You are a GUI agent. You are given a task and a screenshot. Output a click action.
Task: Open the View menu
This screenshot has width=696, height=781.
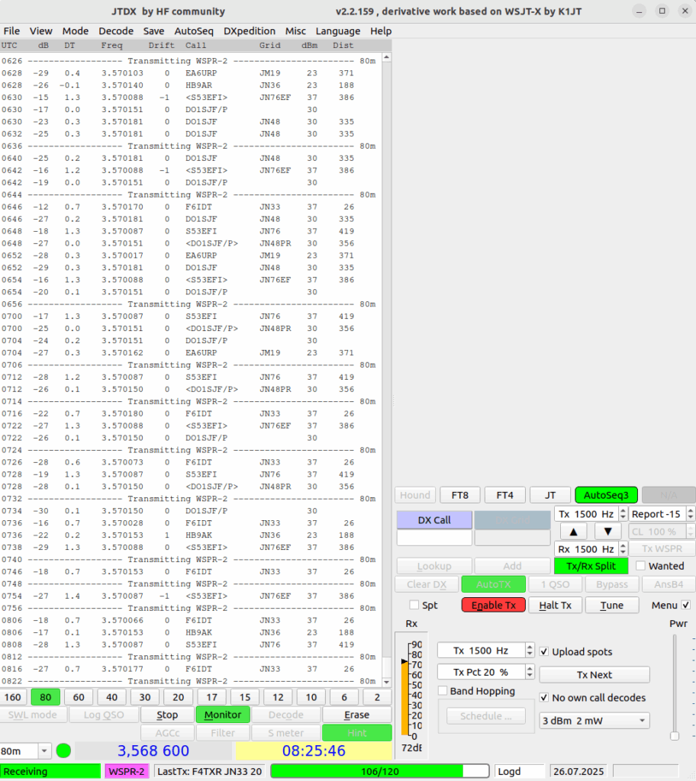(x=41, y=31)
